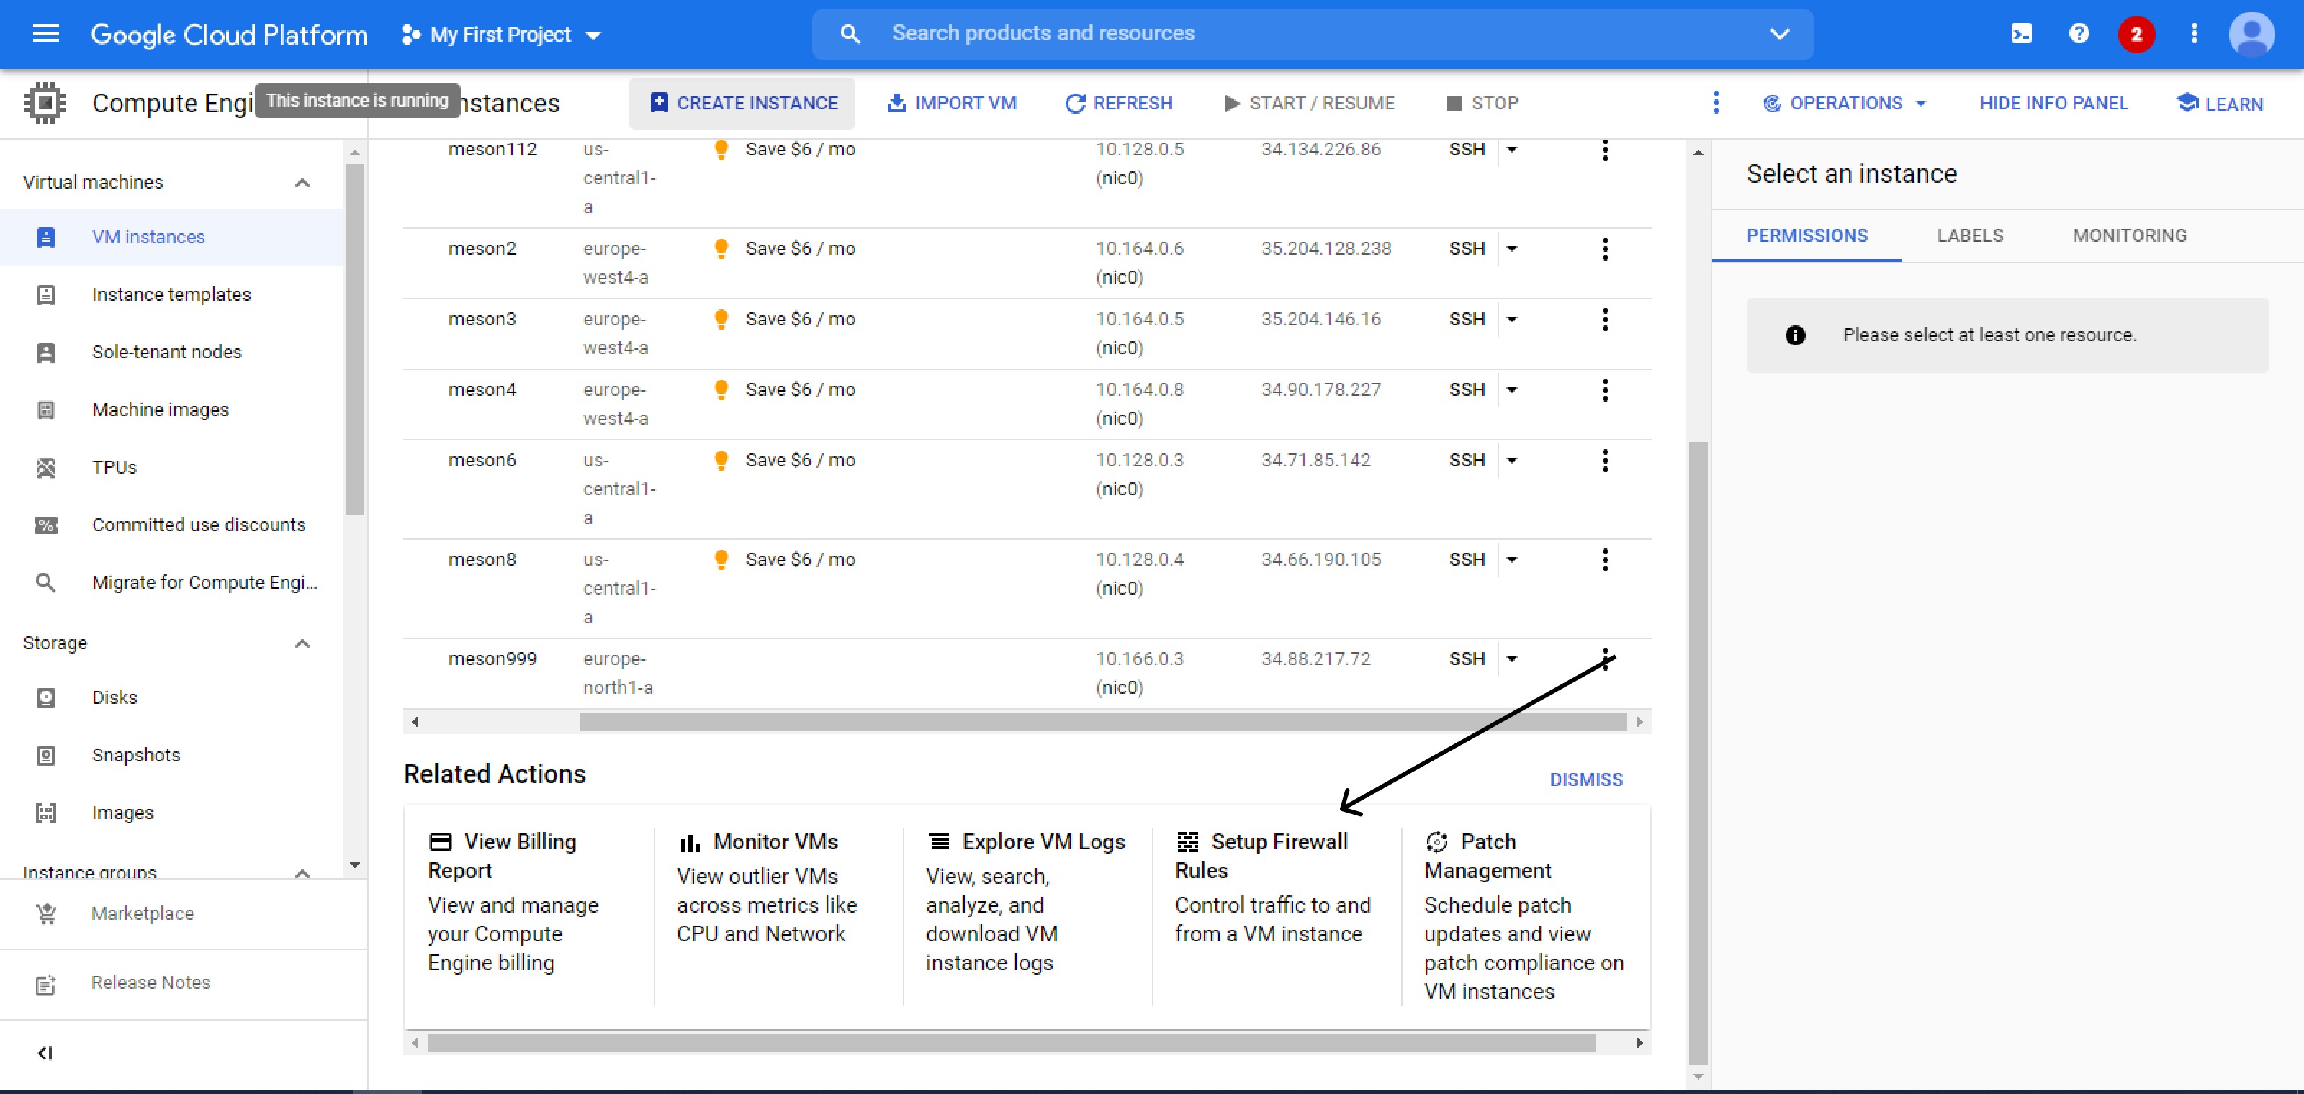The image size is (2304, 1094).
Task: Collapse the Virtual machines section
Action: point(302,182)
